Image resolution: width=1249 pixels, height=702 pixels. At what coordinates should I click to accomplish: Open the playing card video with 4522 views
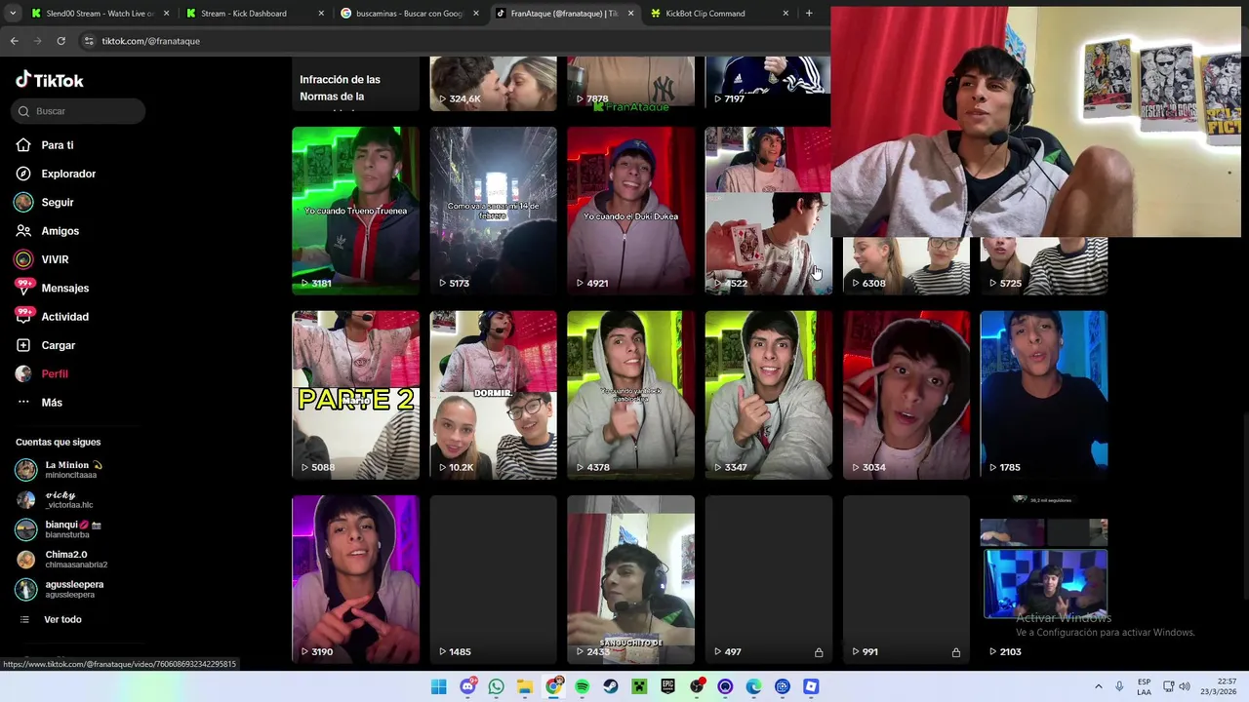click(x=768, y=211)
